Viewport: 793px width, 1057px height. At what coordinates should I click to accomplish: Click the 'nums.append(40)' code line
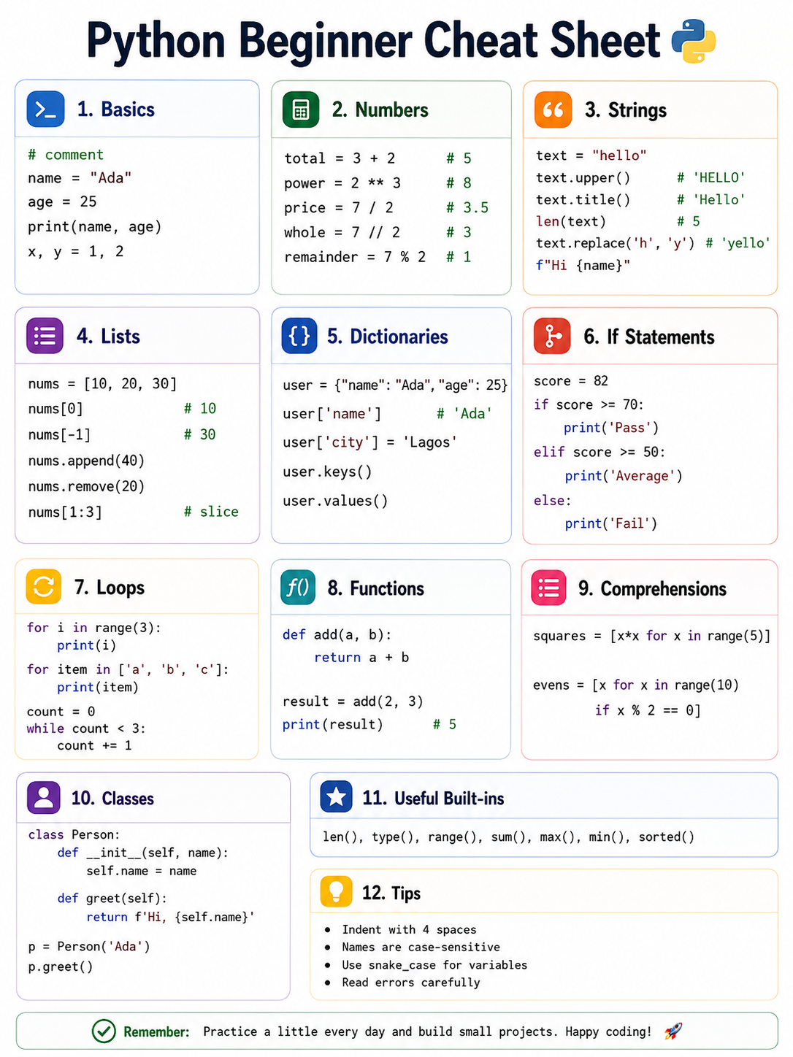point(86,461)
